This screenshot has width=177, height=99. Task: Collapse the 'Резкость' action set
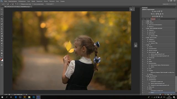[x=146, y=23]
